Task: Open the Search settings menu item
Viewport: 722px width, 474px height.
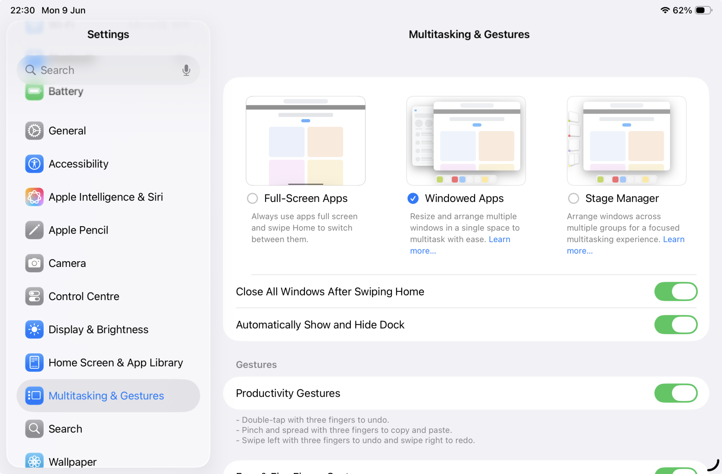Action: (65, 429)
